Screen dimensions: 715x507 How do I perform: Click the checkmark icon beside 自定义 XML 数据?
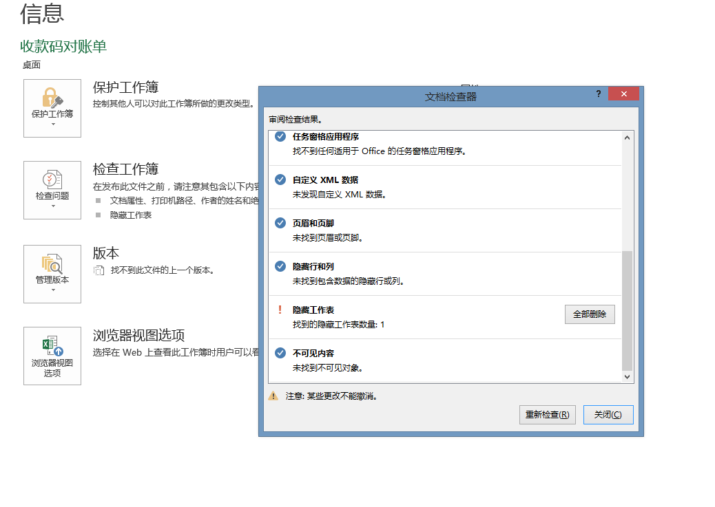[280, 180]
